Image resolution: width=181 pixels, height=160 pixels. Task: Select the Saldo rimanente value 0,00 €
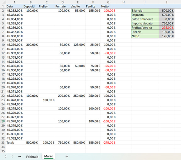(167, 19)
